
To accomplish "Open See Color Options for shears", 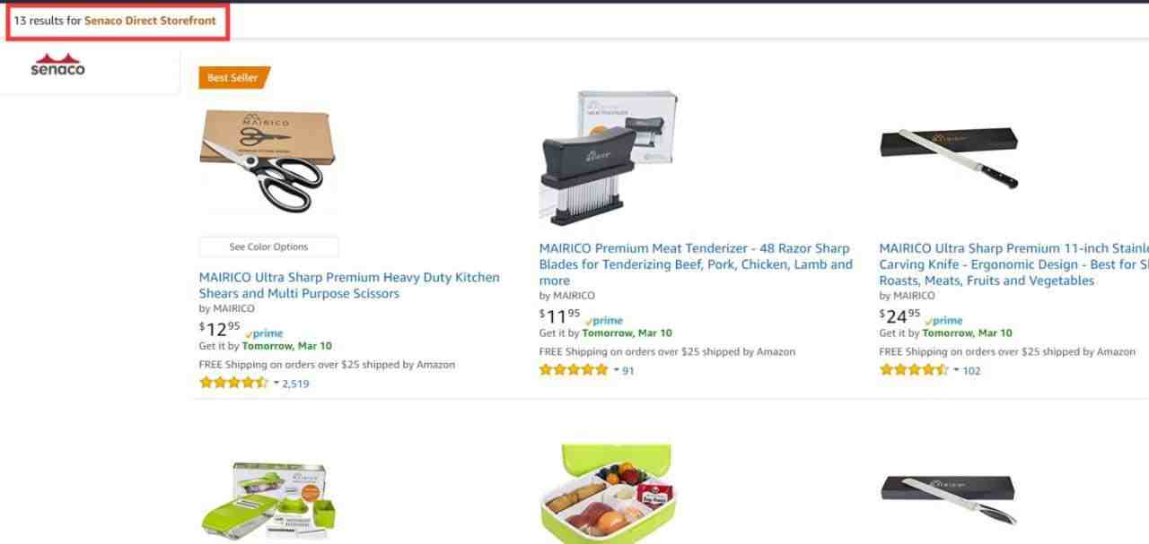I will coord(268,246).
